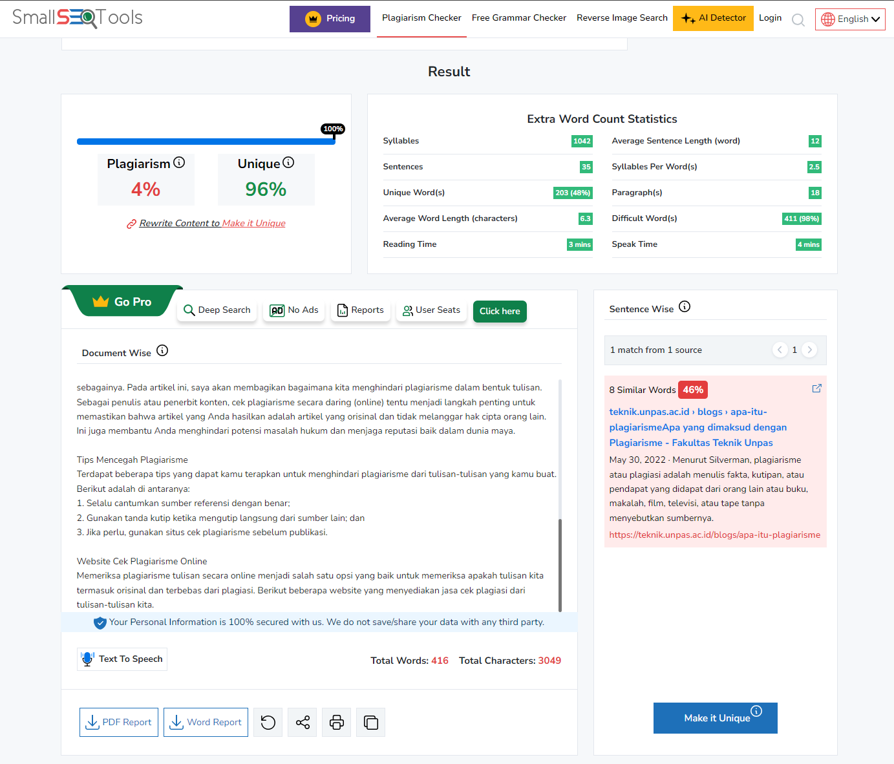Open the Free Grammar Checker tab
Screen dimensions: 894x764
point(518,18)
